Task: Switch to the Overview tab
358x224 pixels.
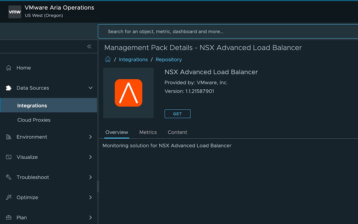Action: click(x=117, y=132)
